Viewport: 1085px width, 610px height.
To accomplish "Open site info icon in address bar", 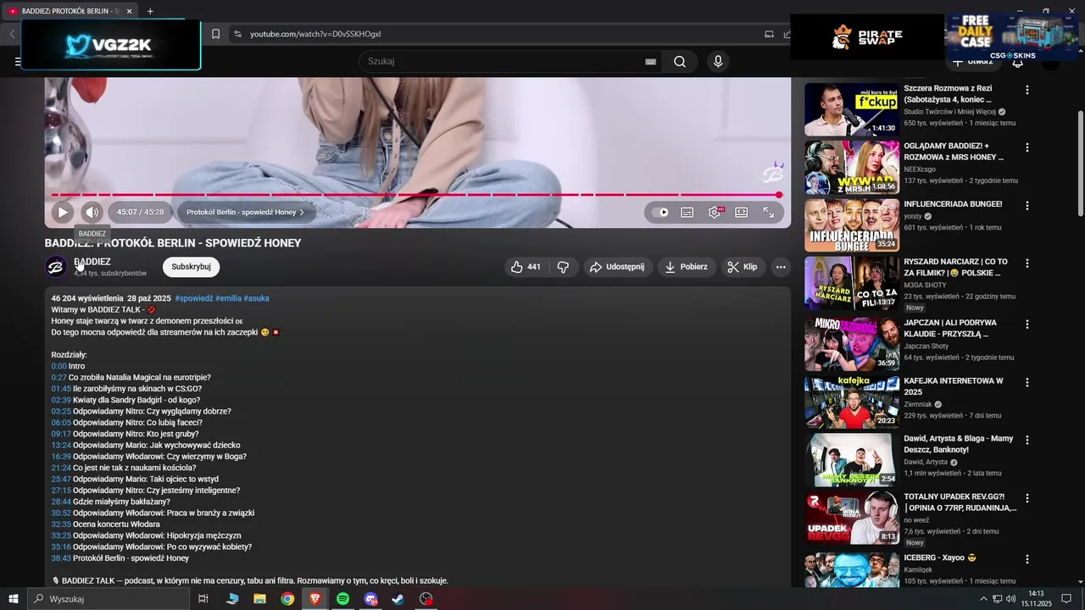I will [x=237, y=34].
